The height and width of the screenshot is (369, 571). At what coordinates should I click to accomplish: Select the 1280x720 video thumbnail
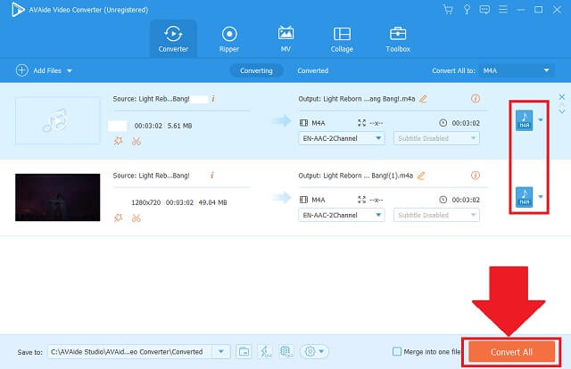pos(57,197)
